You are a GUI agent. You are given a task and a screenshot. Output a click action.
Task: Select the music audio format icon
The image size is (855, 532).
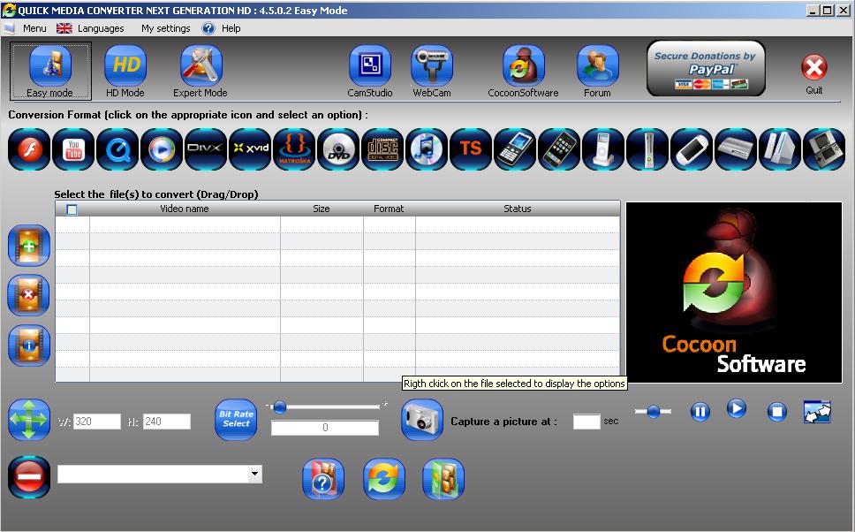click(x=427, y=149)
